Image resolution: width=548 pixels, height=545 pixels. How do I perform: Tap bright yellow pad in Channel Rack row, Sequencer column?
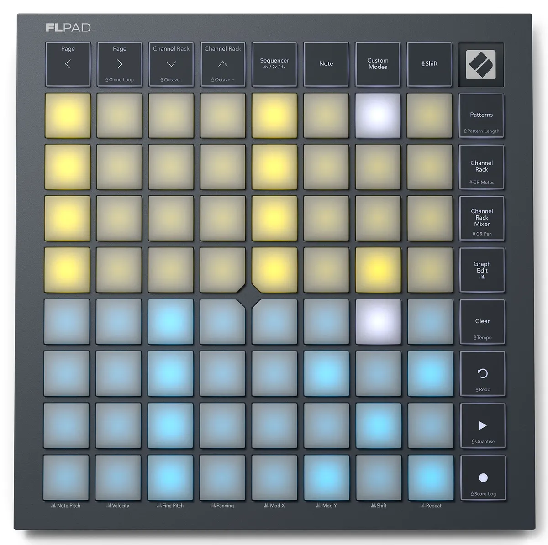[274, 167]
